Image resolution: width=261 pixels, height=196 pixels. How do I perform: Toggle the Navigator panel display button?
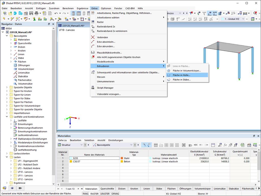tap(73, 13)
